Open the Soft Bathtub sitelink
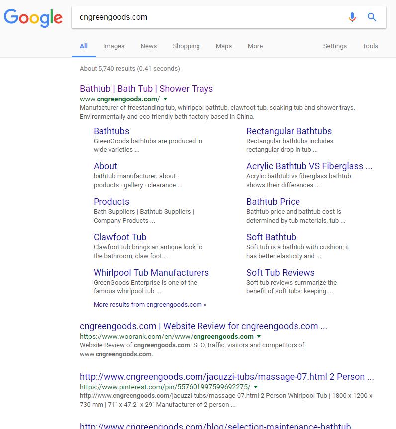 (x=271, y=237)
